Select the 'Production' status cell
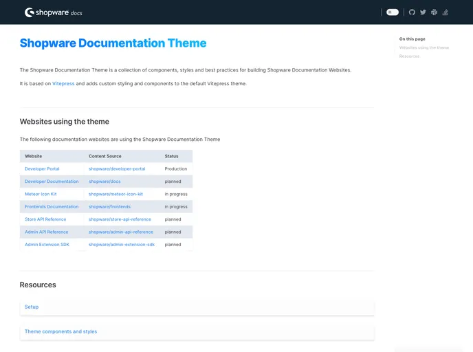This screenshot has width=473, height=352. pyautogui.click(x=176, y=169)
